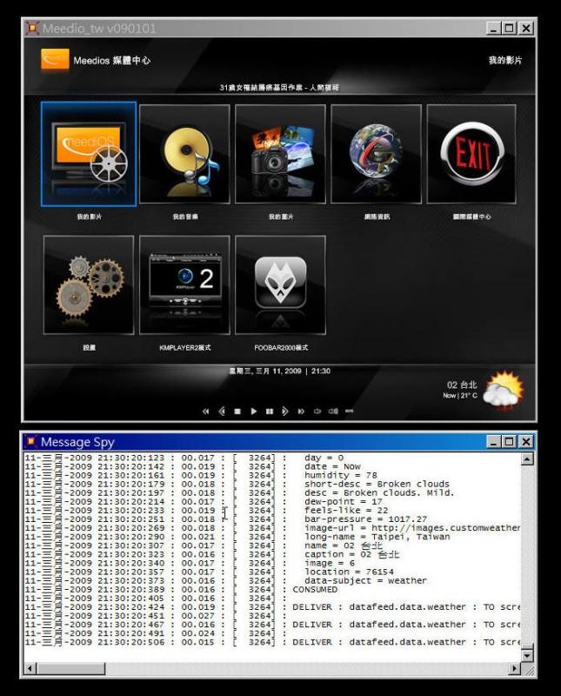Click the weather sun and cloud icon

(504, 389)
